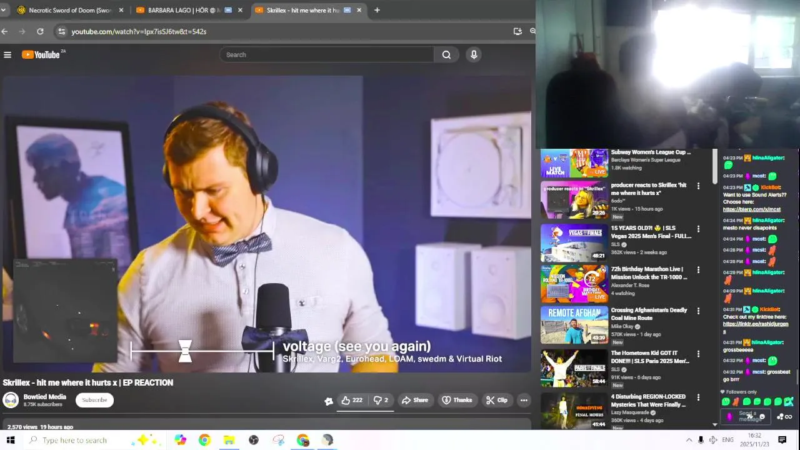
Task: Click the Send a message chat box
Action: (744, 416)
